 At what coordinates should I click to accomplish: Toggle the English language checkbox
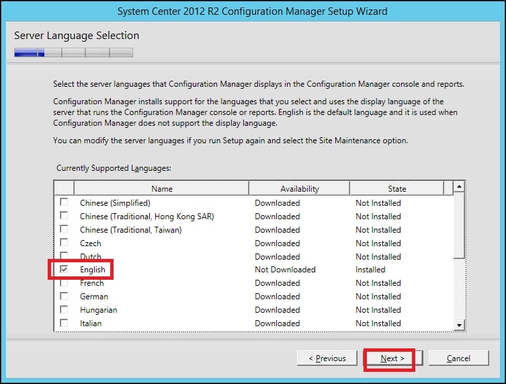[x=64, y=269]
